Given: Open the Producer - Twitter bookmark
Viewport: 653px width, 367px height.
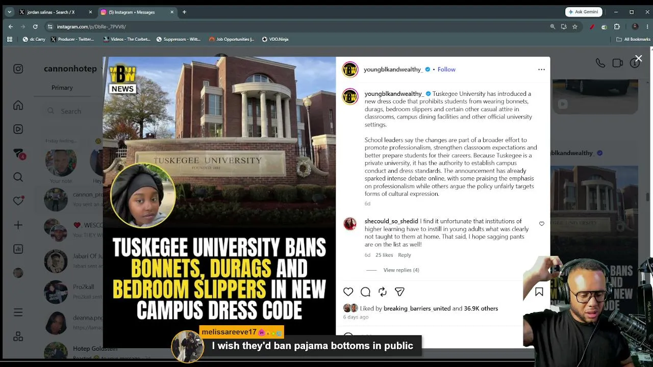Looking at the screenshot, I should pyautogui.click(x=72, y=39).
